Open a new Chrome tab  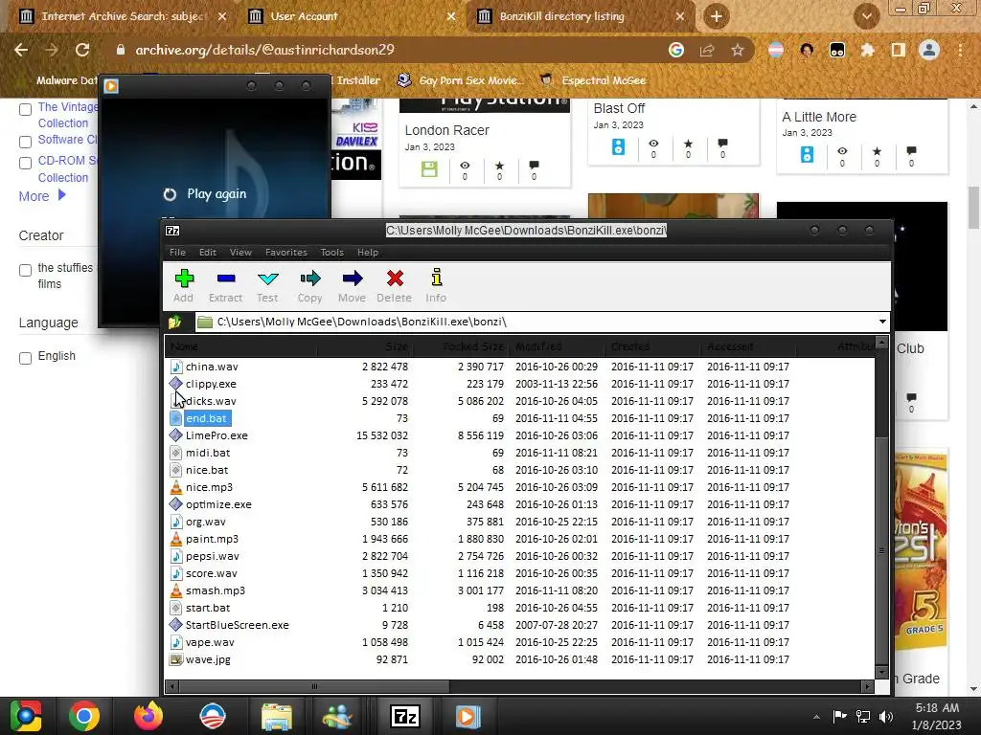pos(717,16)
